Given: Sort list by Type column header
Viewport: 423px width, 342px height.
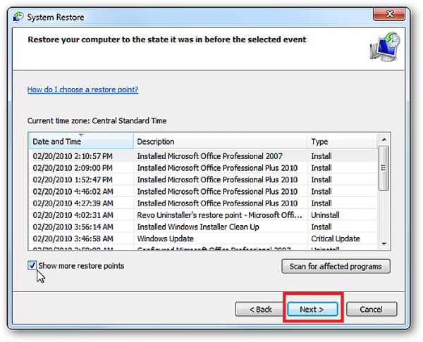Looking at the screenshot, I should [343, 141].
